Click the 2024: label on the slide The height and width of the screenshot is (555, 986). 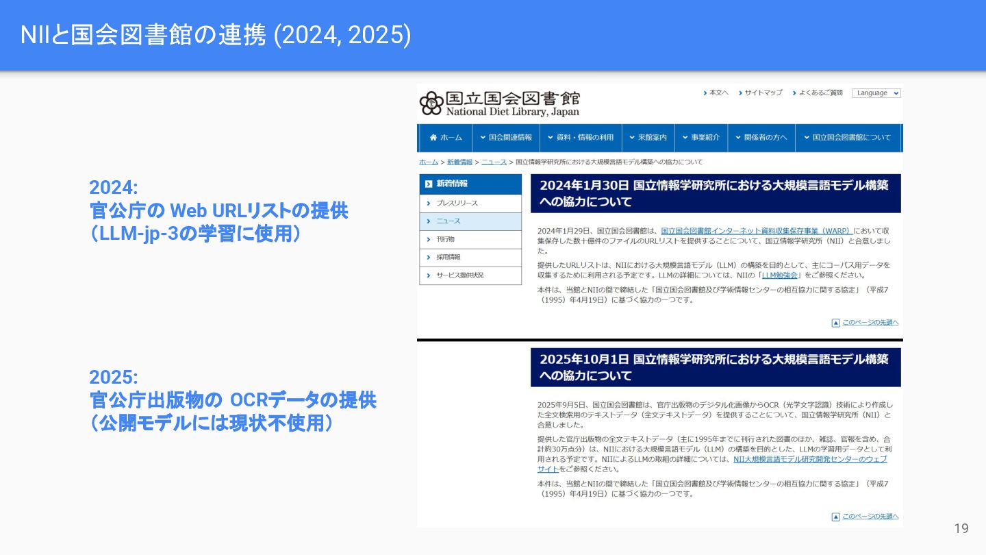[x=114, y=187]
